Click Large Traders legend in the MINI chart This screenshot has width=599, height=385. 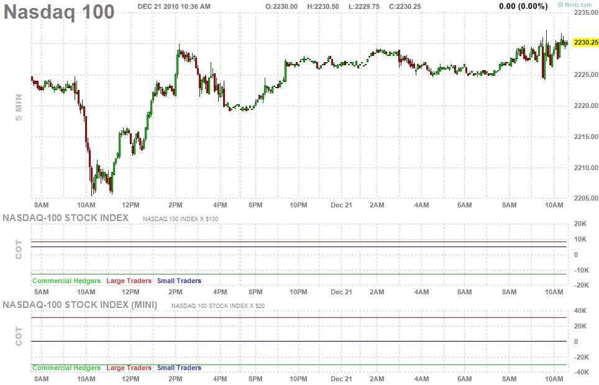point(129,368)
